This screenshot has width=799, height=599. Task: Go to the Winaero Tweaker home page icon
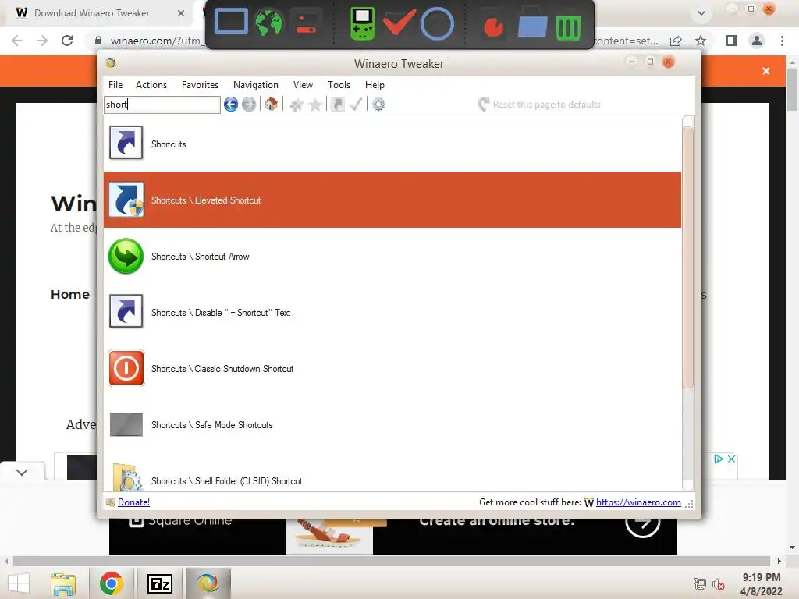click(x=271, y=104)
